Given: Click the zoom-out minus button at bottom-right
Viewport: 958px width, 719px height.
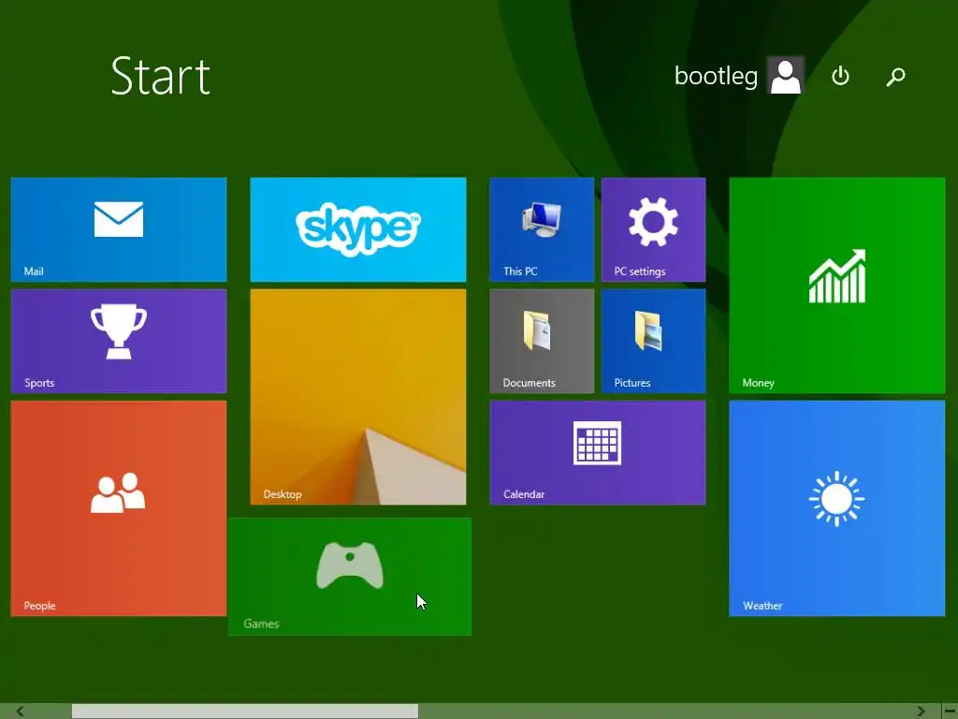Looking at the screenshot, I should (x=950, y=712).
